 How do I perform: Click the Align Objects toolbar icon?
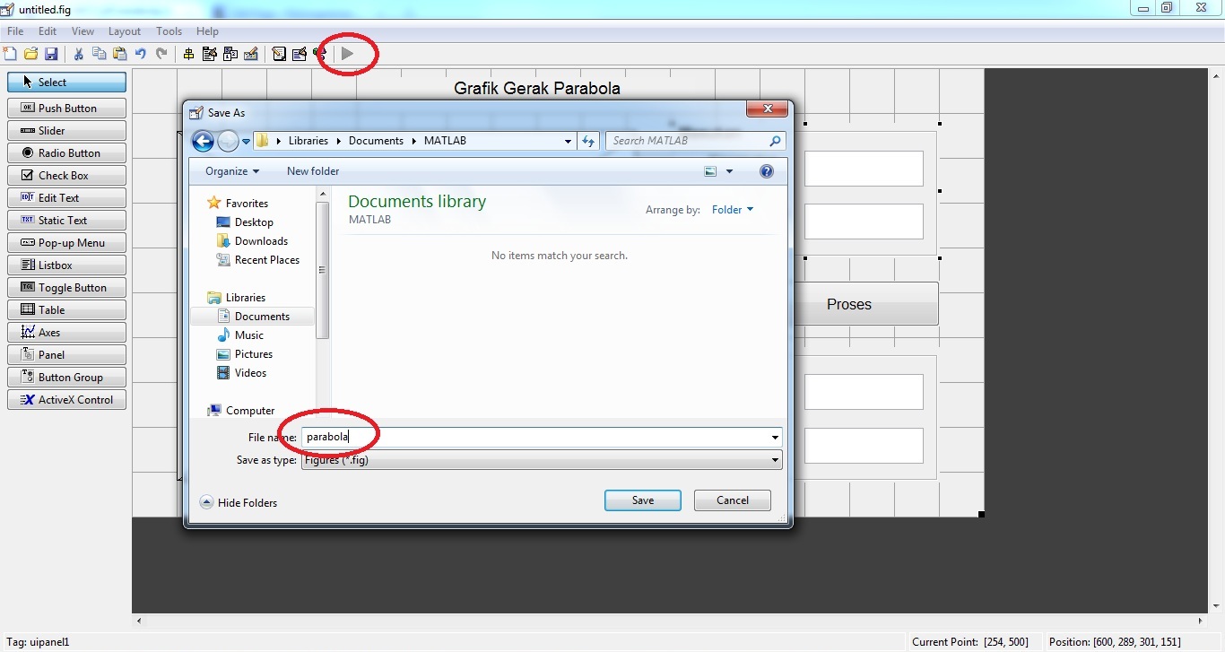pos(188,54)
